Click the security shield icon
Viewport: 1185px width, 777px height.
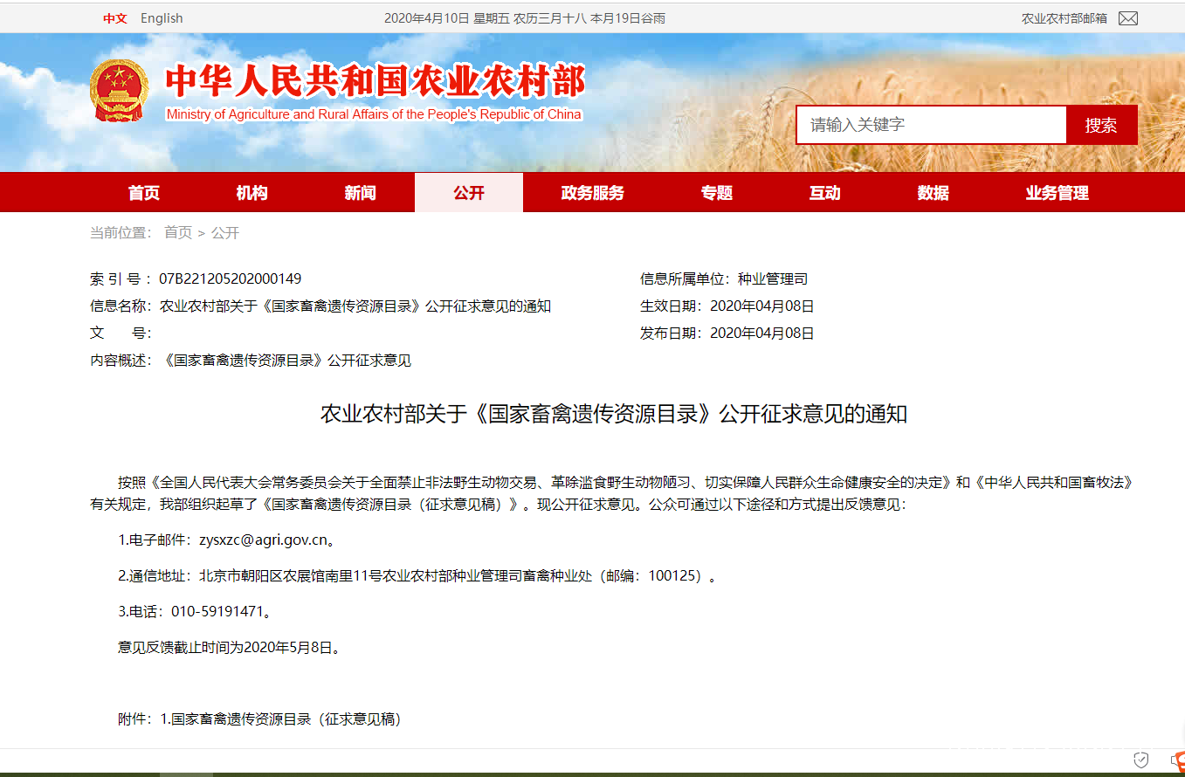tap(1140, 760)
